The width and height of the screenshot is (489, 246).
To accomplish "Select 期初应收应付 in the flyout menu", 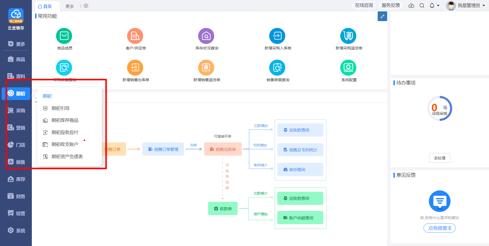I will tap(70, 132).
